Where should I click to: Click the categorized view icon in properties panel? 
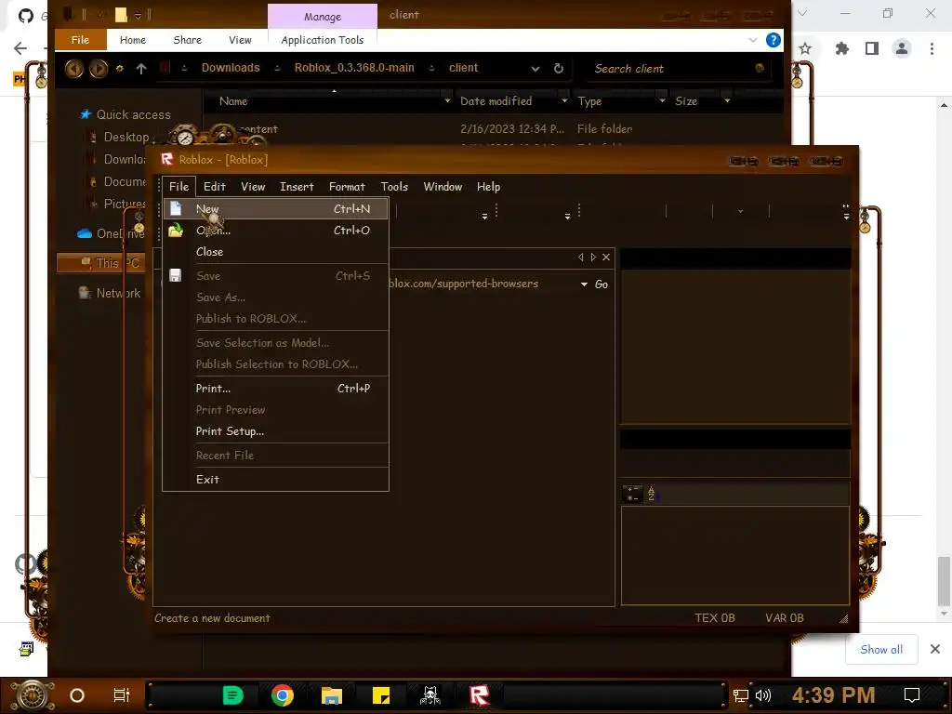tap(632, 494)
